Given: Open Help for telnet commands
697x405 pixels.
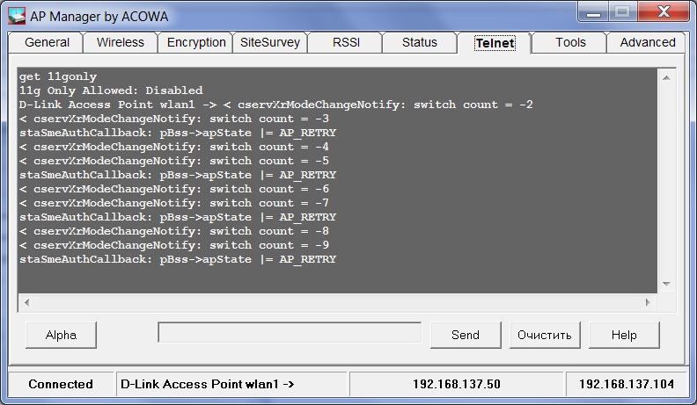Looking at the screenshot, I should (624, 335).
